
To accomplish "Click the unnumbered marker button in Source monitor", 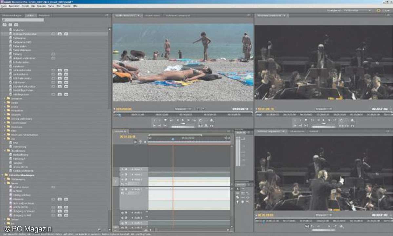I will tap(166, 120).
